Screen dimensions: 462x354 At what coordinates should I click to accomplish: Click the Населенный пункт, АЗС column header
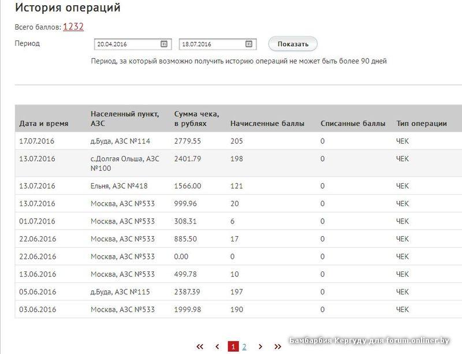(x=125, y=118)
